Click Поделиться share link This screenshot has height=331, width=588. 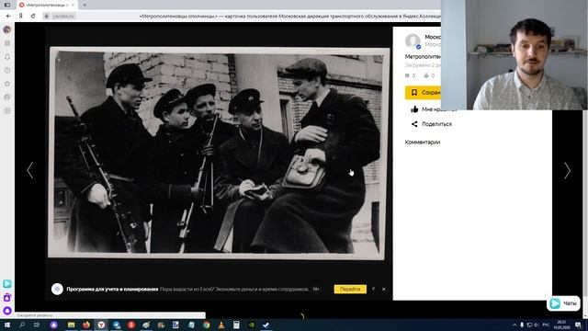pos(431,124)
